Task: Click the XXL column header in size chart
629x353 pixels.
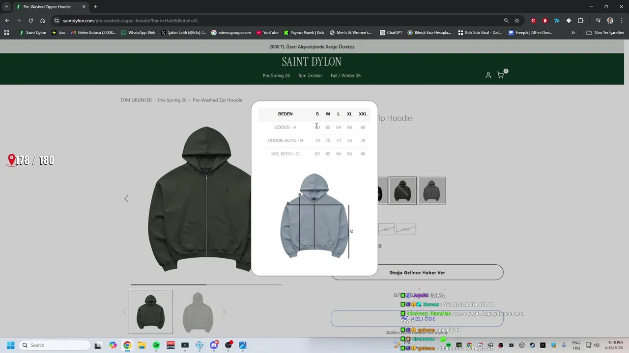Action: click(363, 114)
